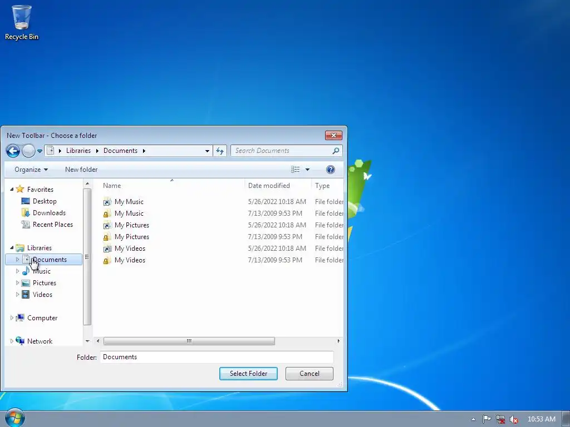The width and height of the screenshot is (570, 427).
Task: Show hidden tray icons arrow
Action: (473, 419)
